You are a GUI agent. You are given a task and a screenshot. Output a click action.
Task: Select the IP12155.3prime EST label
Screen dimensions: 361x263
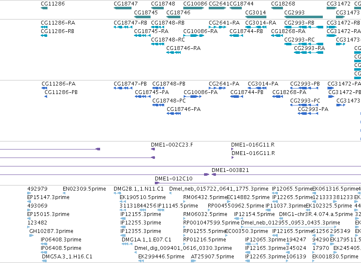(x=141, y=214)
